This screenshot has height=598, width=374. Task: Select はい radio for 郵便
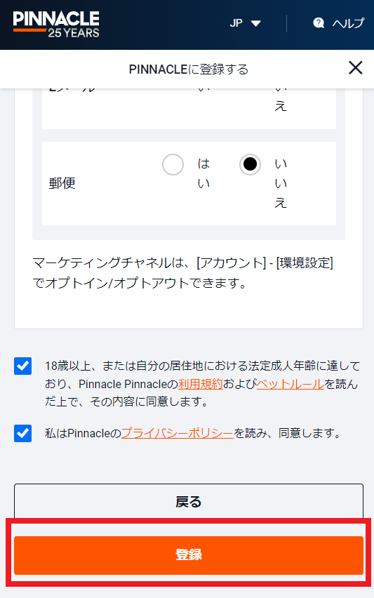coord(173,164)
